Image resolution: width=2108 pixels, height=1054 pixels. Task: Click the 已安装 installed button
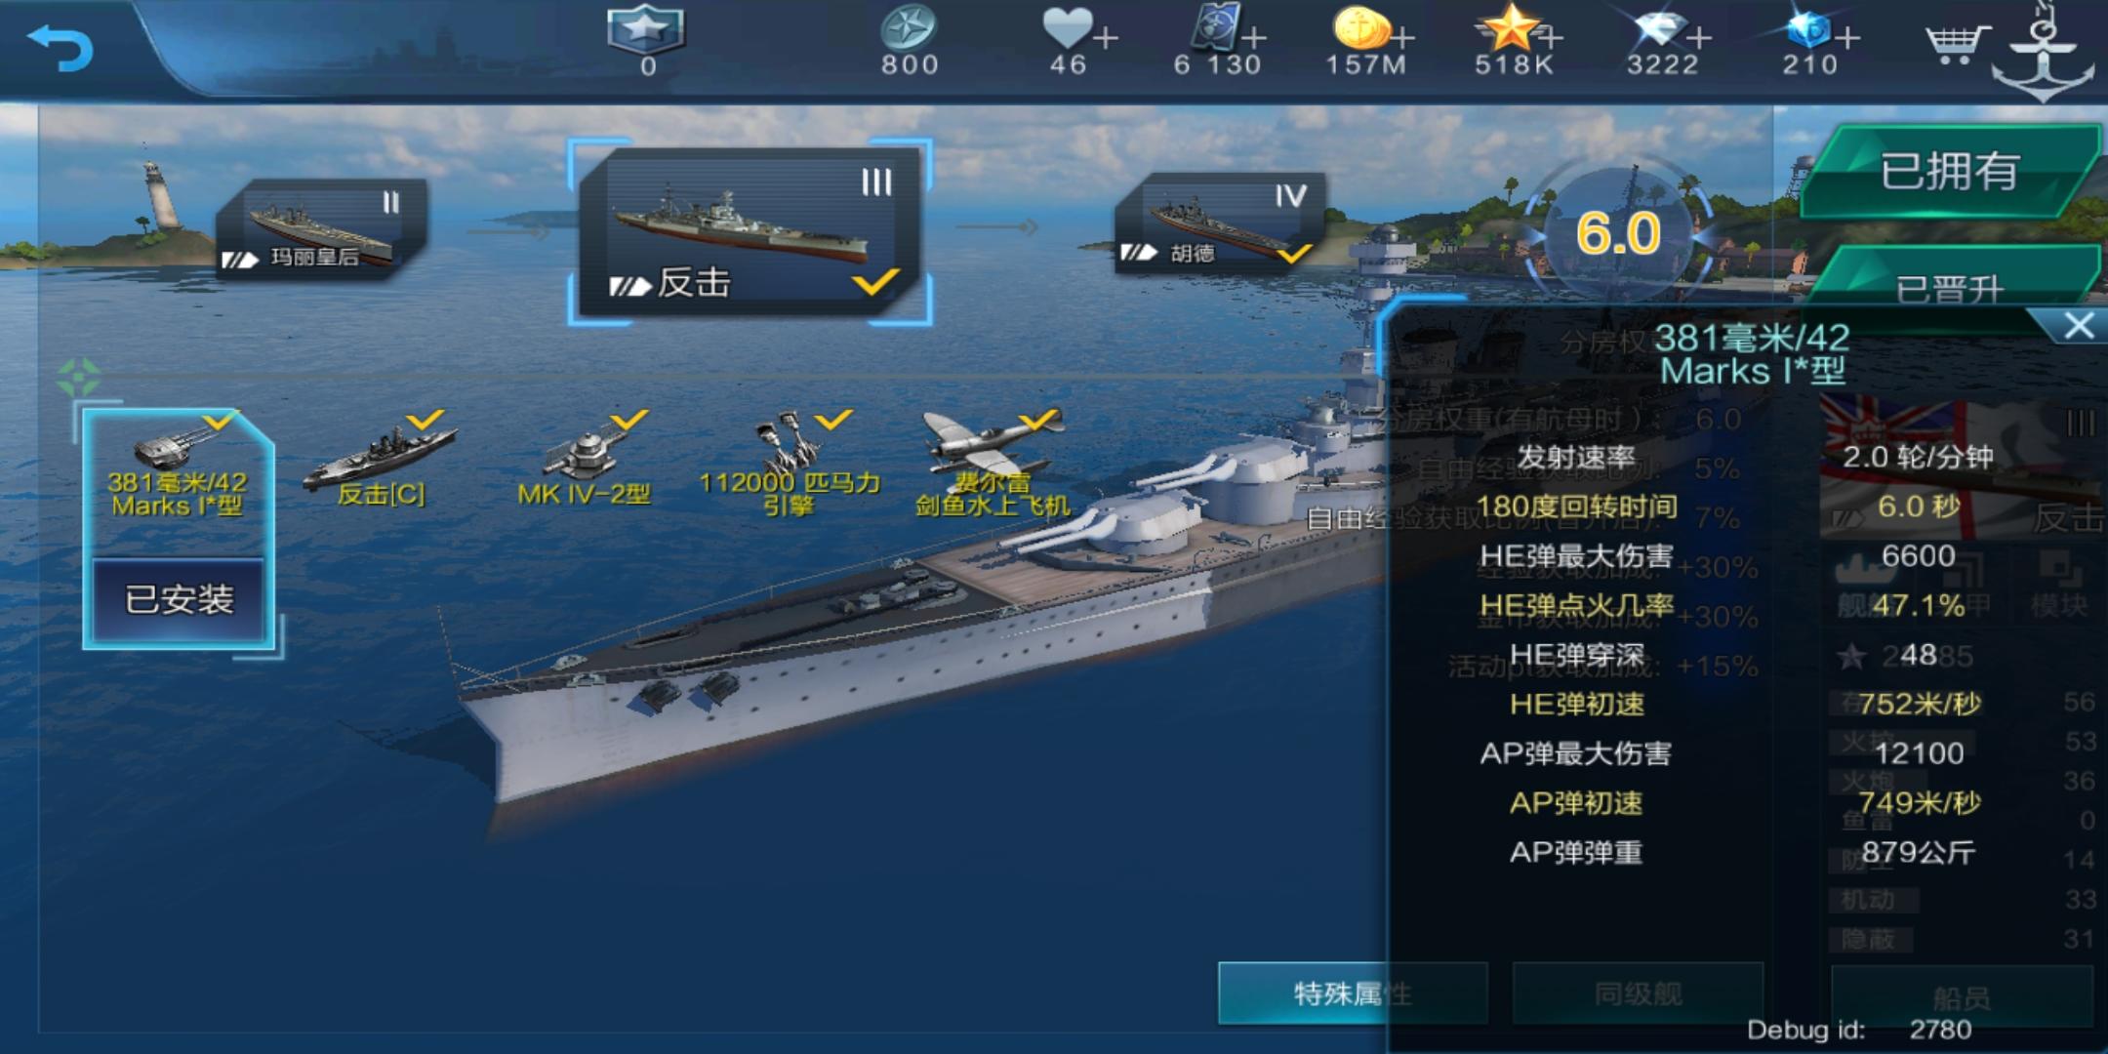[179, 599]
